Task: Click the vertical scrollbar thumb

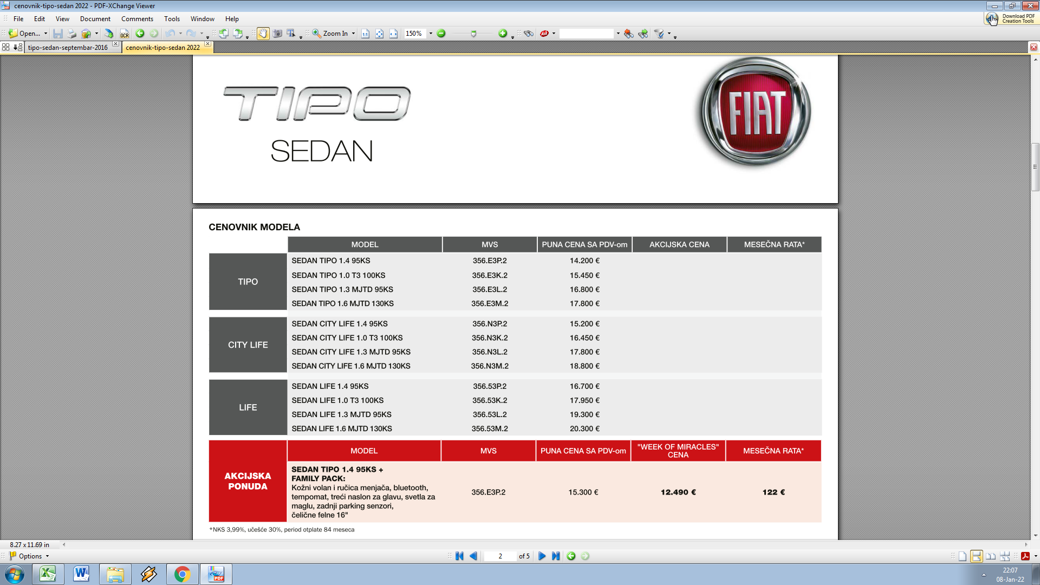Action: (1035, 167)
